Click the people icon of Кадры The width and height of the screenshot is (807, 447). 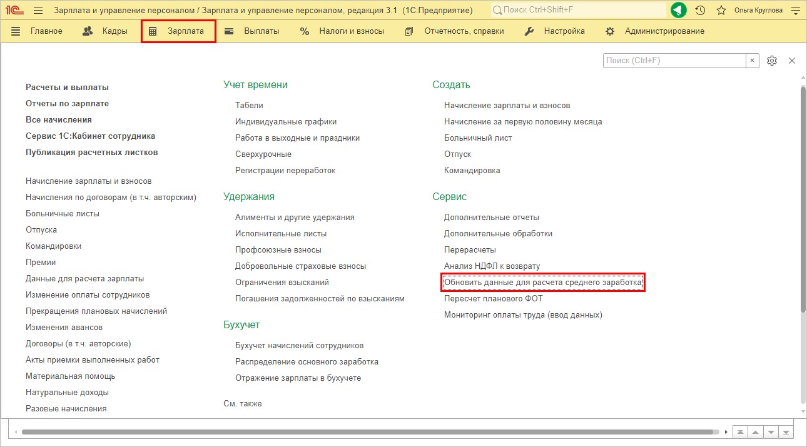tap(88, 31)
